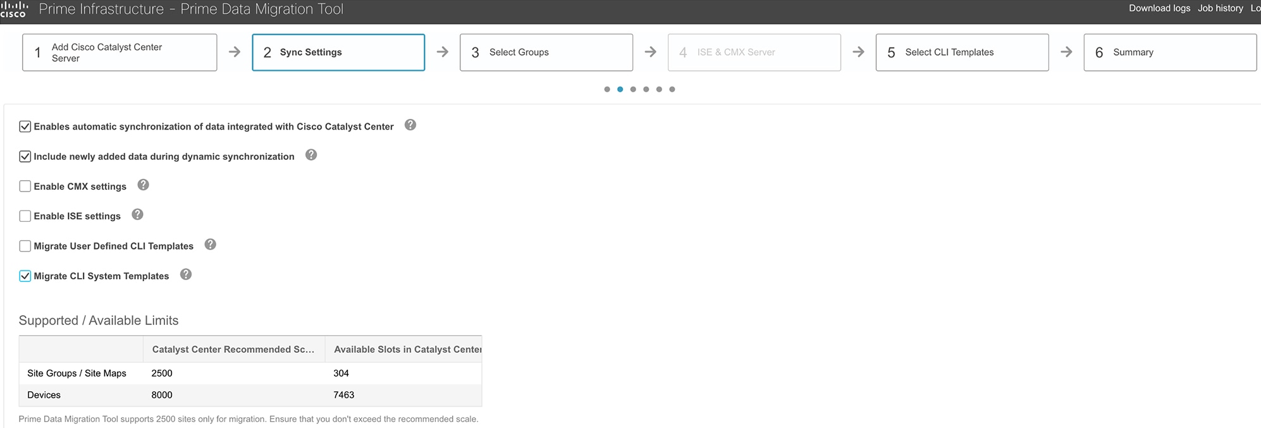Image resolution: width=1261 pixels, height=428 pixels.
Task: Click the active blue step dot
Action: point(620,89)
